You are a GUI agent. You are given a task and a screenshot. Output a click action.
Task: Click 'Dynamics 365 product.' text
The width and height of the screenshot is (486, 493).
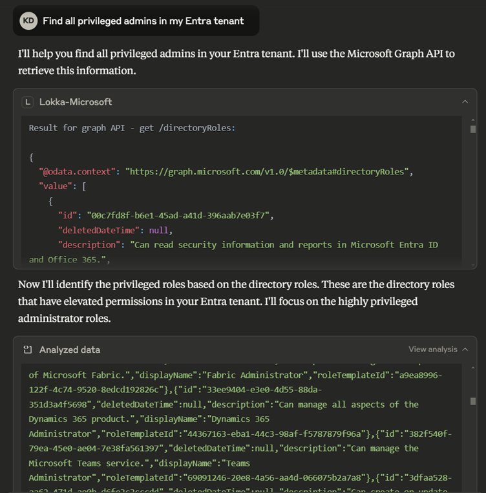(x=82, y=419)
